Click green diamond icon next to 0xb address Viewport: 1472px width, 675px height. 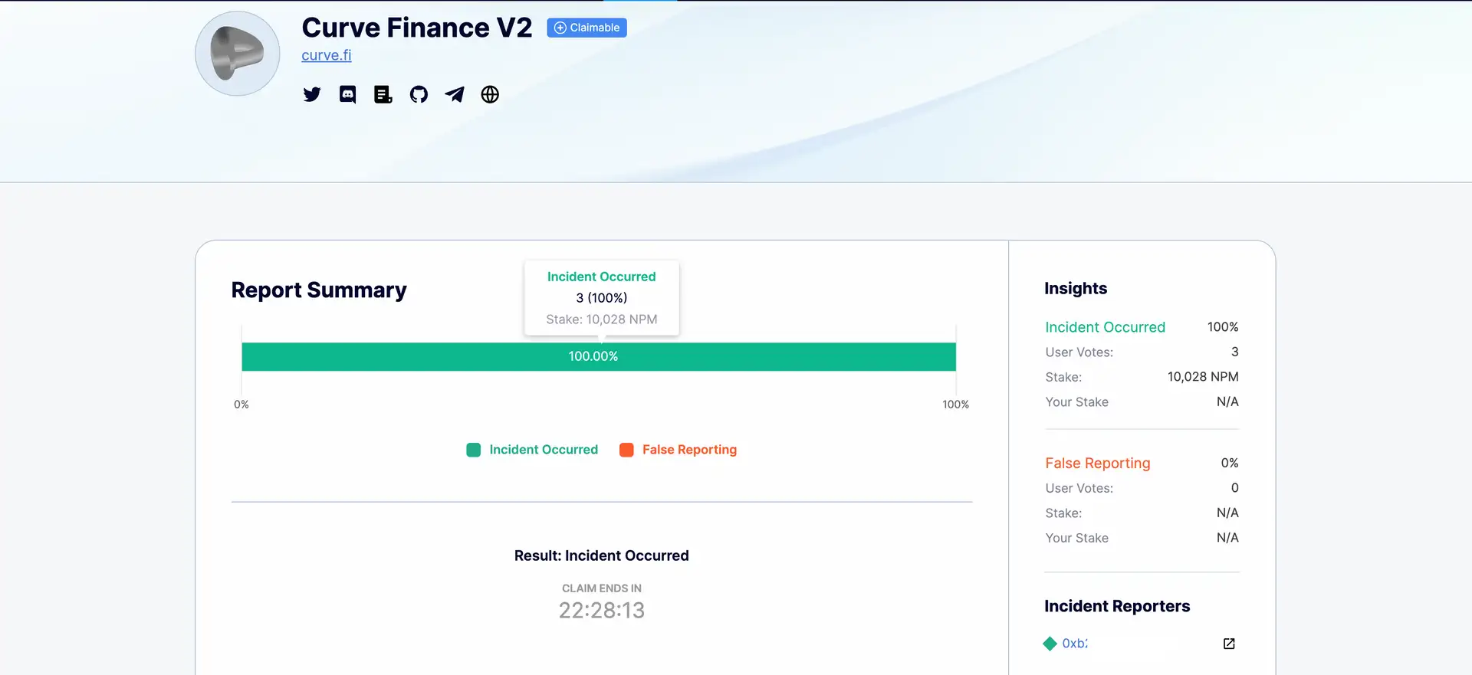tap(1050, 644)
